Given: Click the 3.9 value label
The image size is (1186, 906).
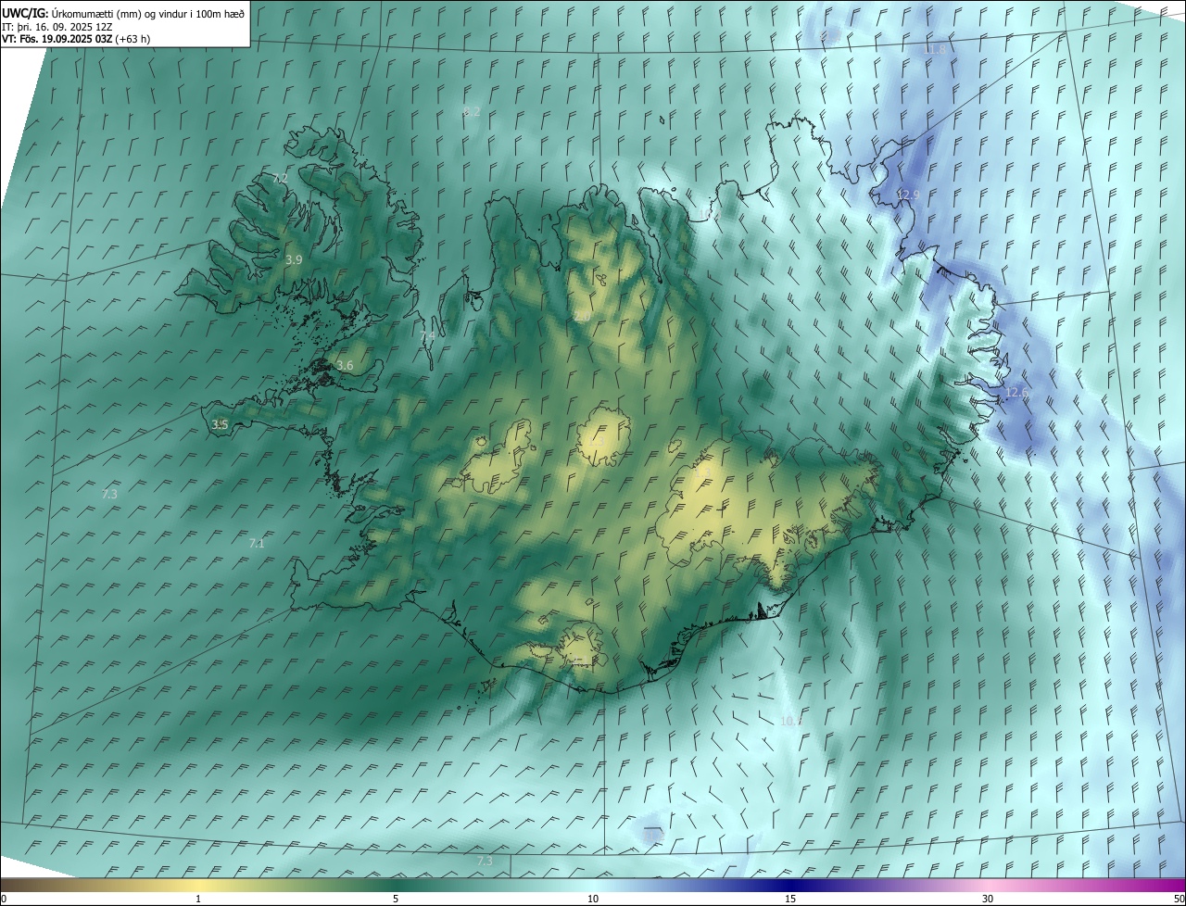Looking at the screenshot, I should coord(294,260).
